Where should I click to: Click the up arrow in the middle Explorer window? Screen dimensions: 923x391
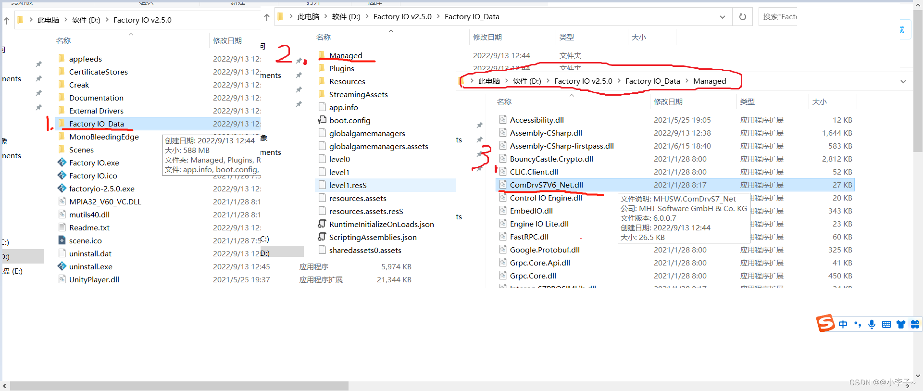pos(267,17)
